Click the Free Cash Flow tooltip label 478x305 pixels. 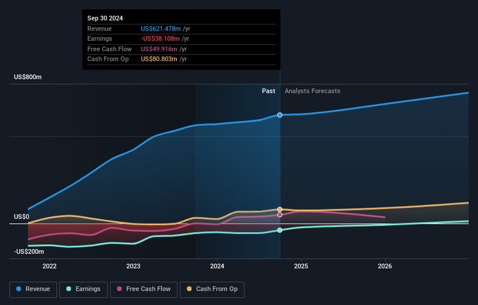click(x=109, y=49)
